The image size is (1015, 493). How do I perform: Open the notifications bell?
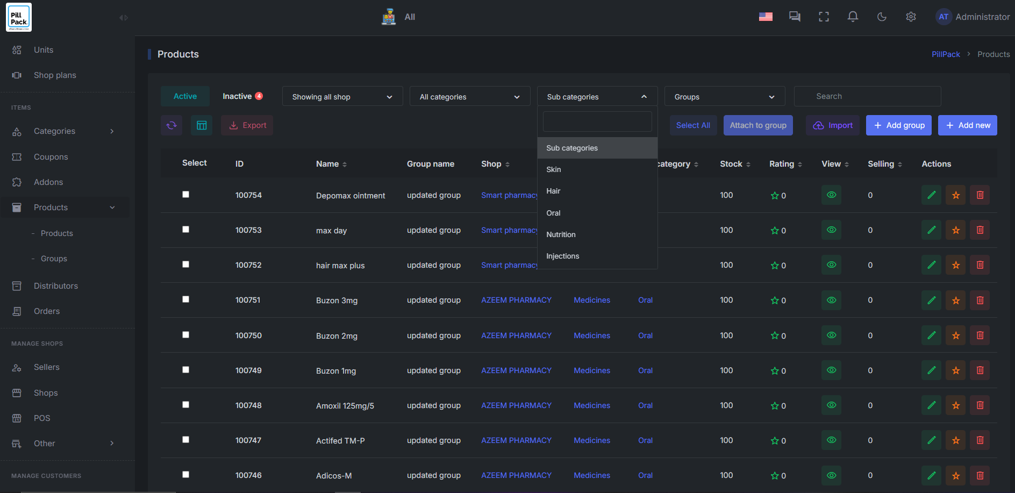[x=853, y=17]
